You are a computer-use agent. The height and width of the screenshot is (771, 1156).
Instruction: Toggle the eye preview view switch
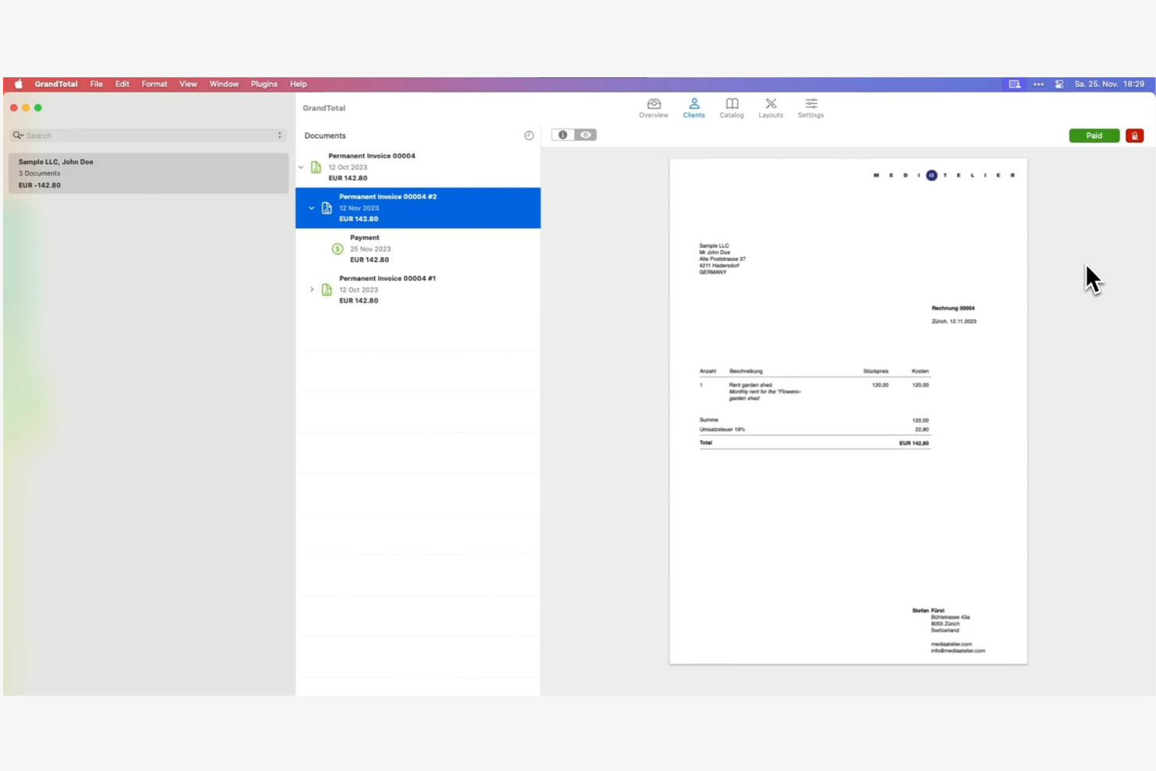click(585, 134)
